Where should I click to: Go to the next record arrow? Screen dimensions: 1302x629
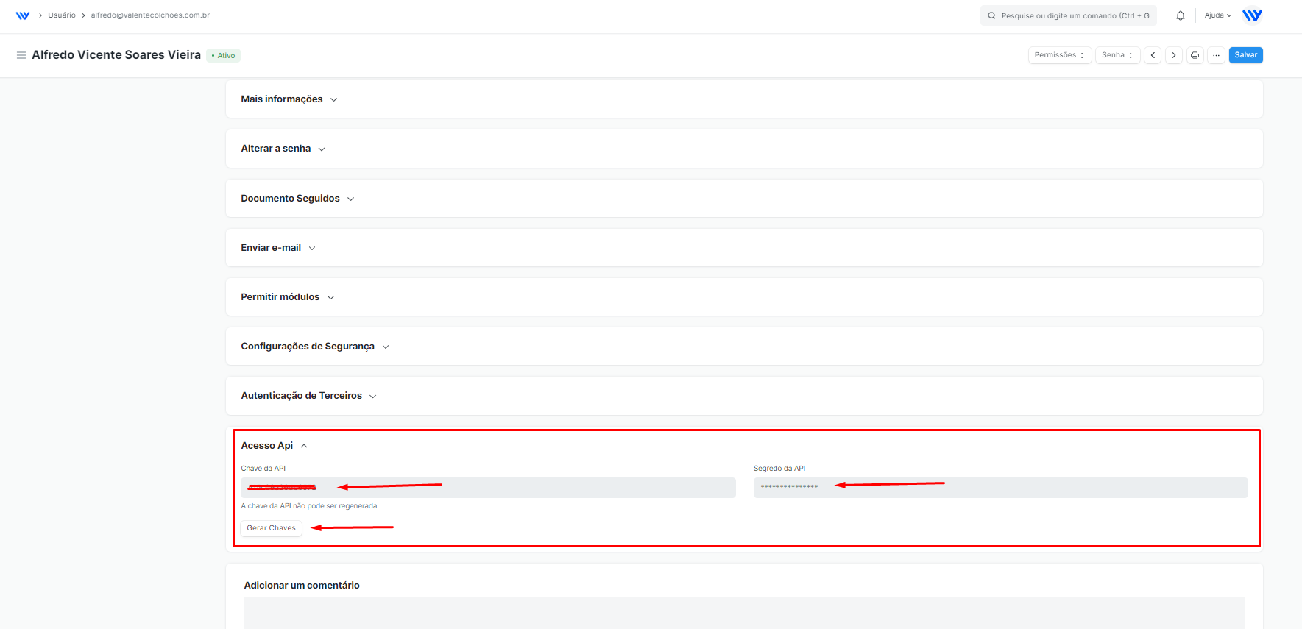tap(1174, 55)
